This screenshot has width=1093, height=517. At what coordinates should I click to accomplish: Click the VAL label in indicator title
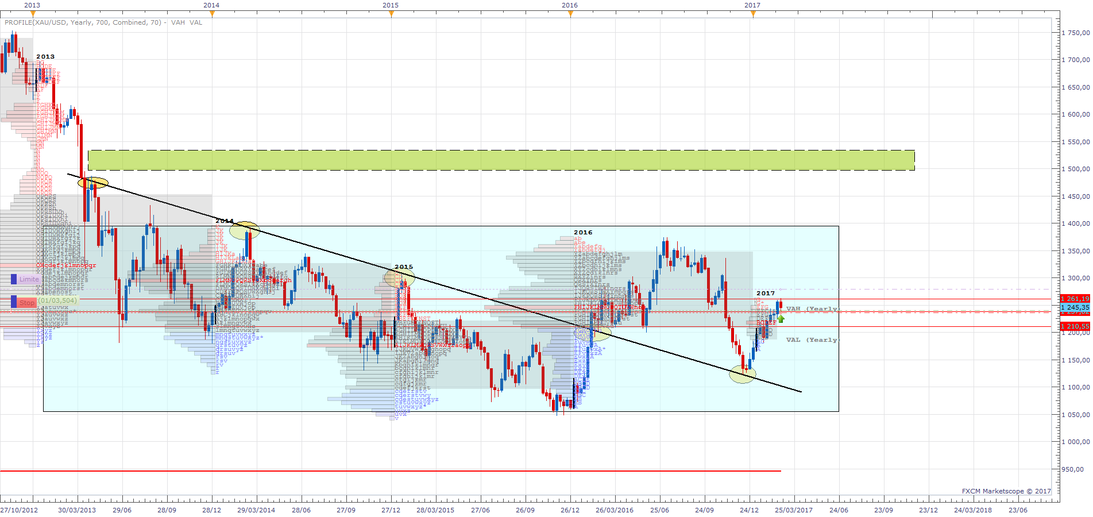(196, 22)
